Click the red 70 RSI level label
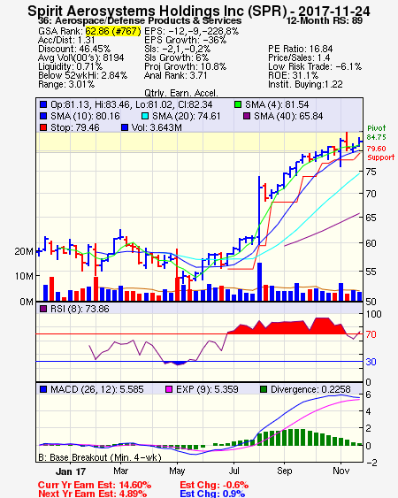The width and height of the screenshot is (398, 498). click(371, 334)
